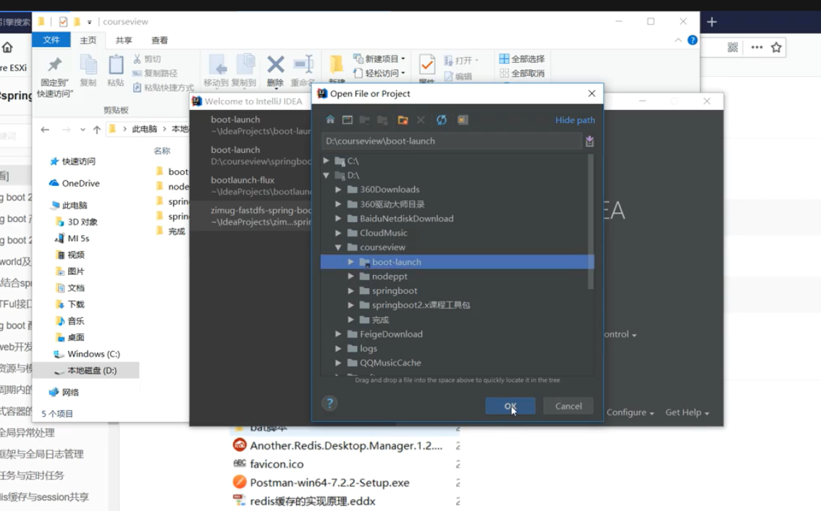Open recent paths history icon beside path field

[x=589, y=141]
